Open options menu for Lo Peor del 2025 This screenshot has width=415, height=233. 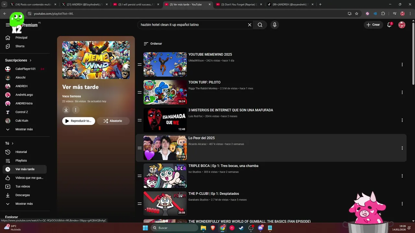tap(402, 148)
